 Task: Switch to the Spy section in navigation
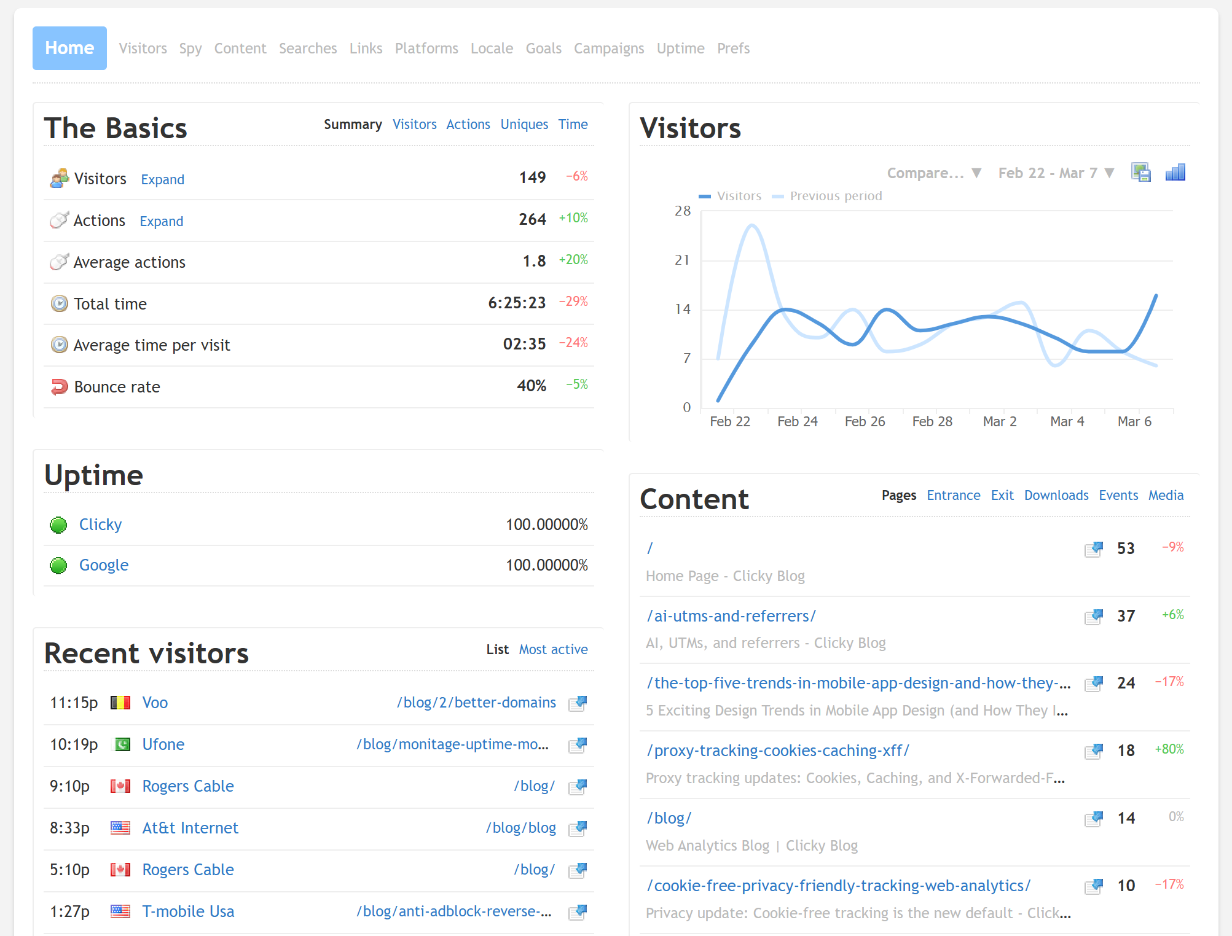(x=190, y=49)
